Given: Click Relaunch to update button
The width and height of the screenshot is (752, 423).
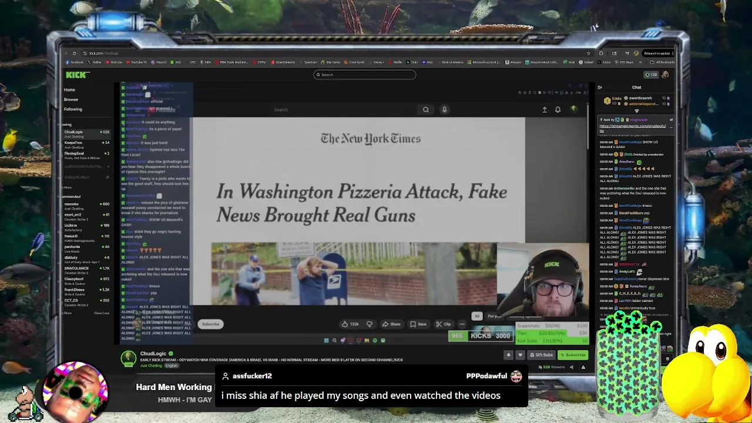Looking at the screenshot, I should click(656, 53).
